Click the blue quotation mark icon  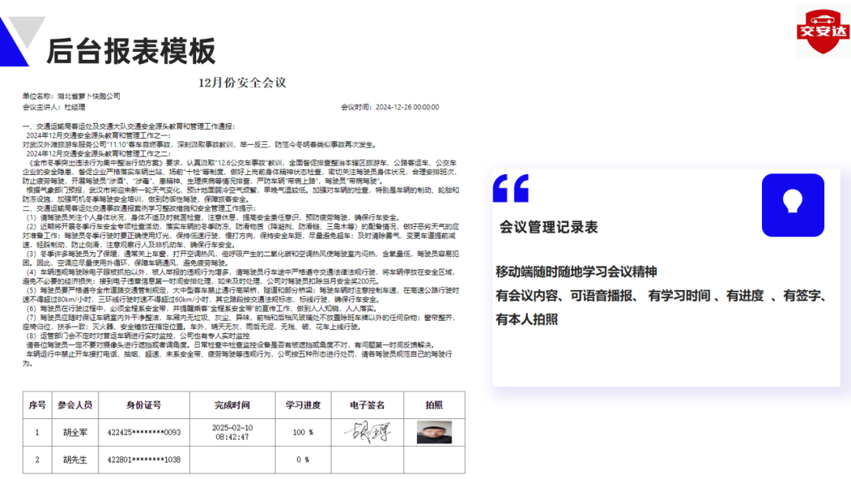click(x=511, y=189)
